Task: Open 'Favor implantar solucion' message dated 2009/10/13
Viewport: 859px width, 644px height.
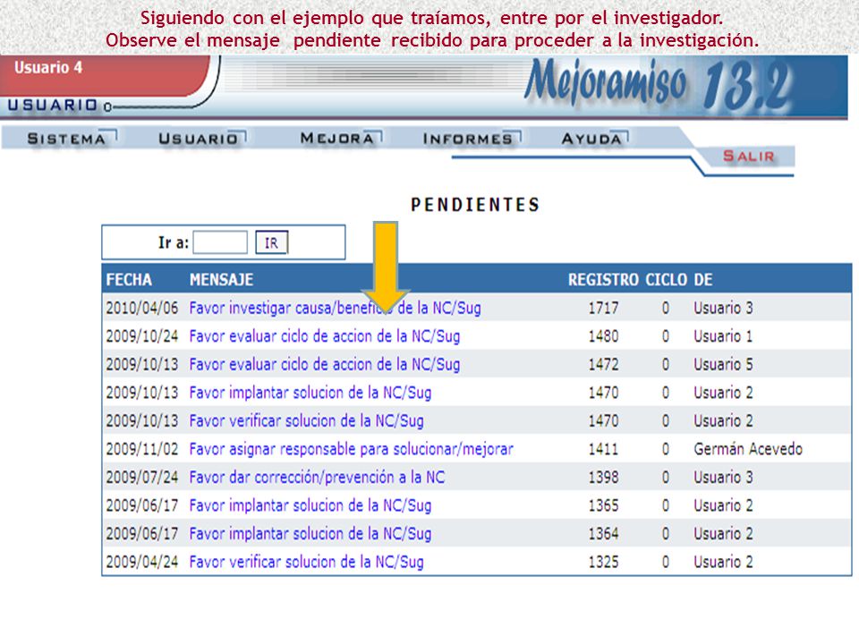Action: (310, 393)
